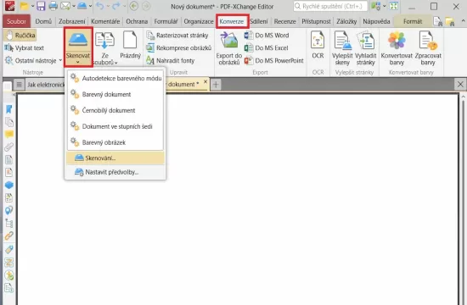The height and width of the screenshot is (305, 467).
Task: Click Nahradit fonty
Action: tap(170, 61)
